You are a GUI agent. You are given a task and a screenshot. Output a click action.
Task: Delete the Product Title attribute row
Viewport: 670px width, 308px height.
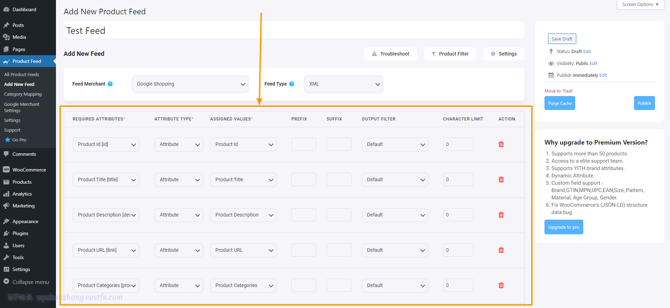(x=501, y=179)
